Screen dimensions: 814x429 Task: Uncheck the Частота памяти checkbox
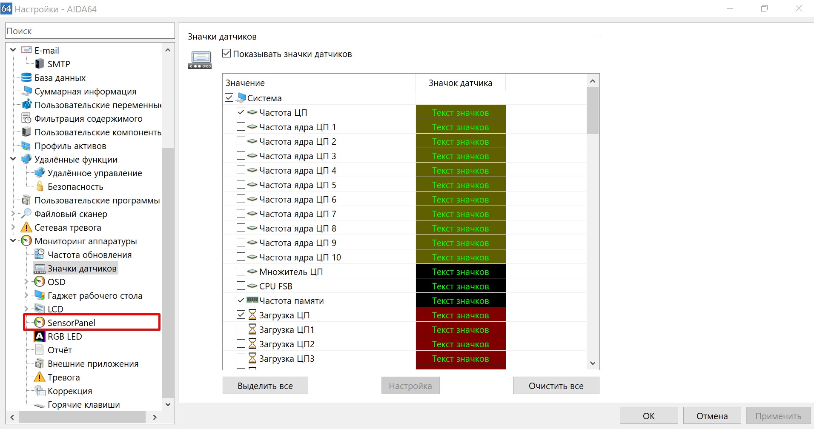point(241,300)
